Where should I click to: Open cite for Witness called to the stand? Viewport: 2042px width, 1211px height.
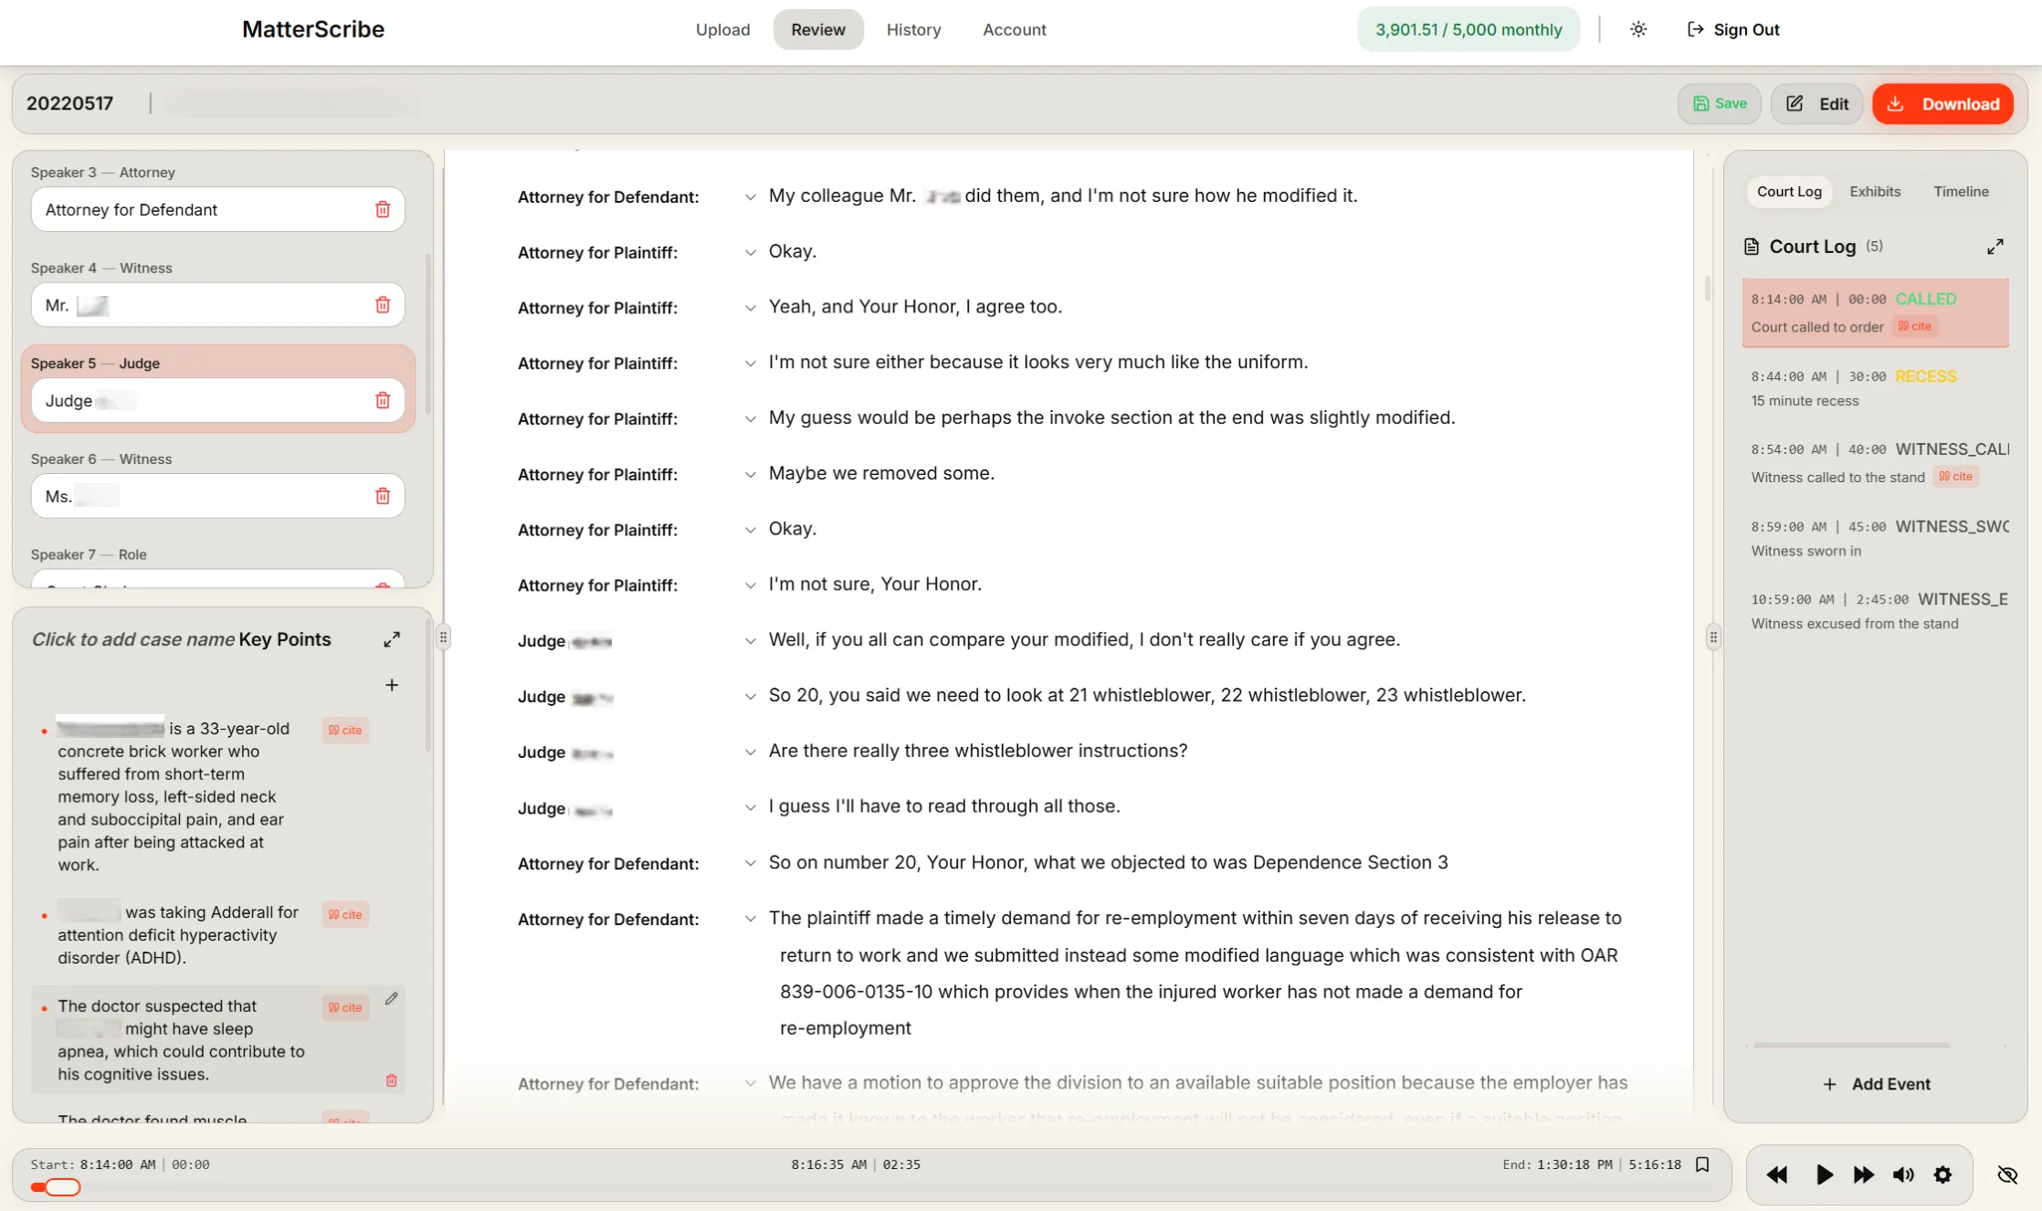tap(1956, 477)
